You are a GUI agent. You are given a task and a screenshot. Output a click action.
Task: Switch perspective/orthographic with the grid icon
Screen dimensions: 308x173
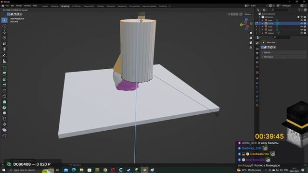pyautogui.click(x=251, y=48)
